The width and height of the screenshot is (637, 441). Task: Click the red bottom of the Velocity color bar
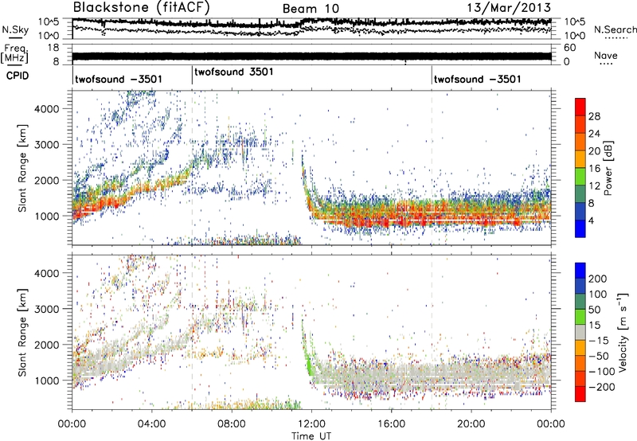(x=580, y=394)
